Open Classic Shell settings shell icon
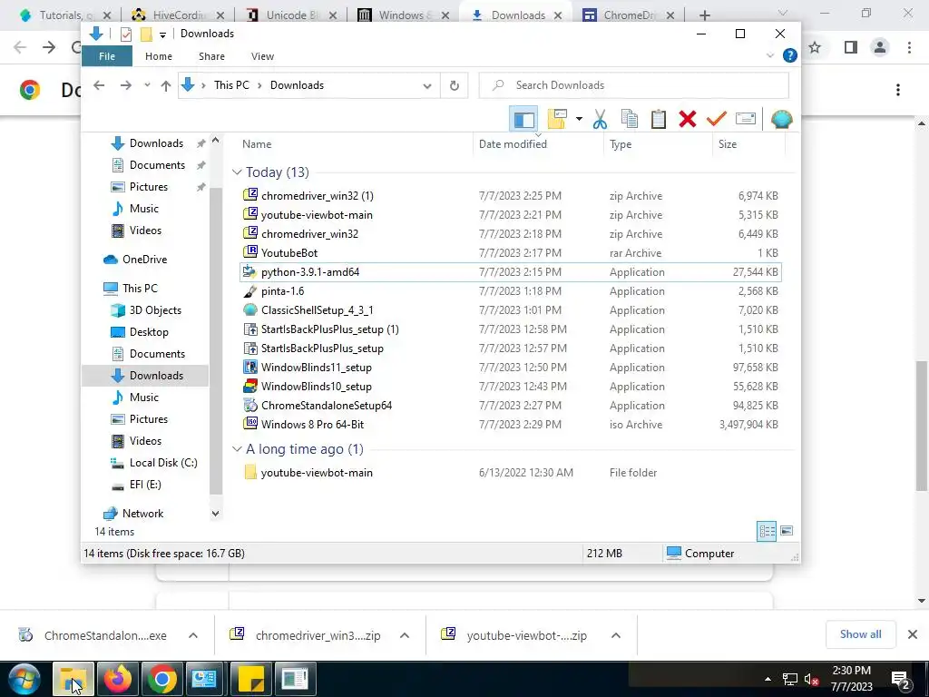This screenshot has width=929, height=697. coord(781,119)
